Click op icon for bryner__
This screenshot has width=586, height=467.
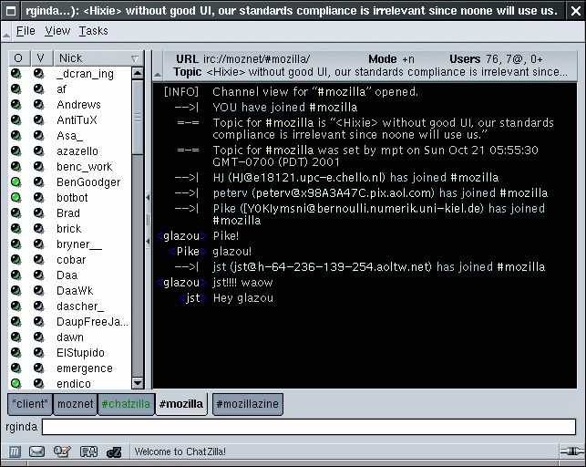point(16,244)
